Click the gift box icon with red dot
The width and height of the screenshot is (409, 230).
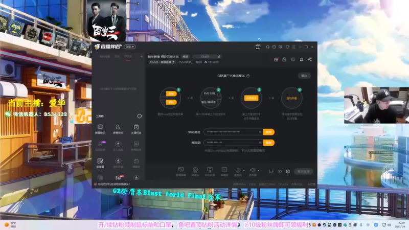pyautogui.click(x=276, y=59)
